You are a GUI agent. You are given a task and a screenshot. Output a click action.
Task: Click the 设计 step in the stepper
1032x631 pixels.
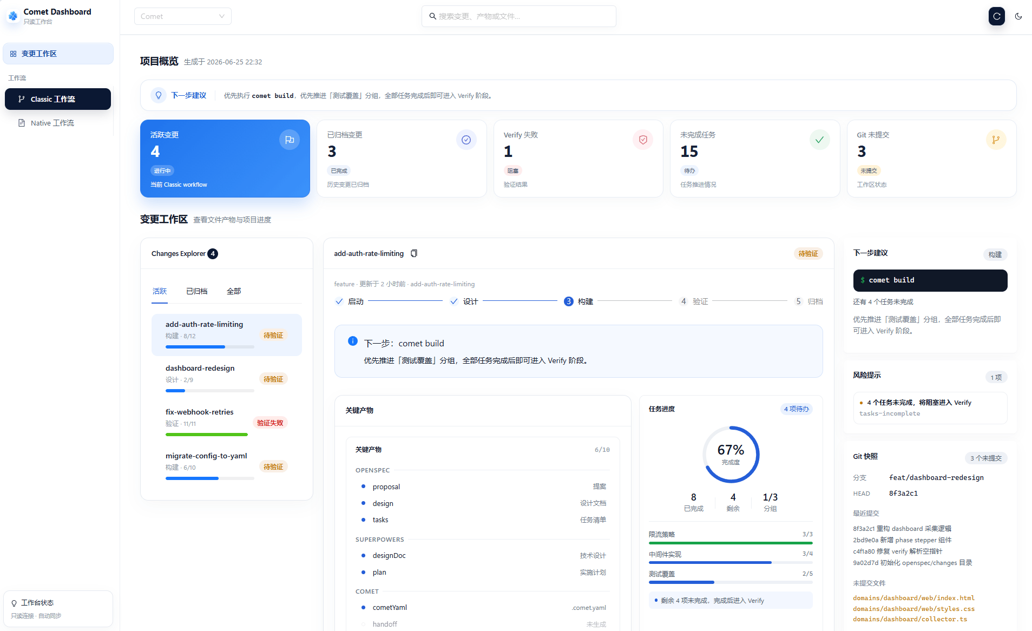pos(464,301)
